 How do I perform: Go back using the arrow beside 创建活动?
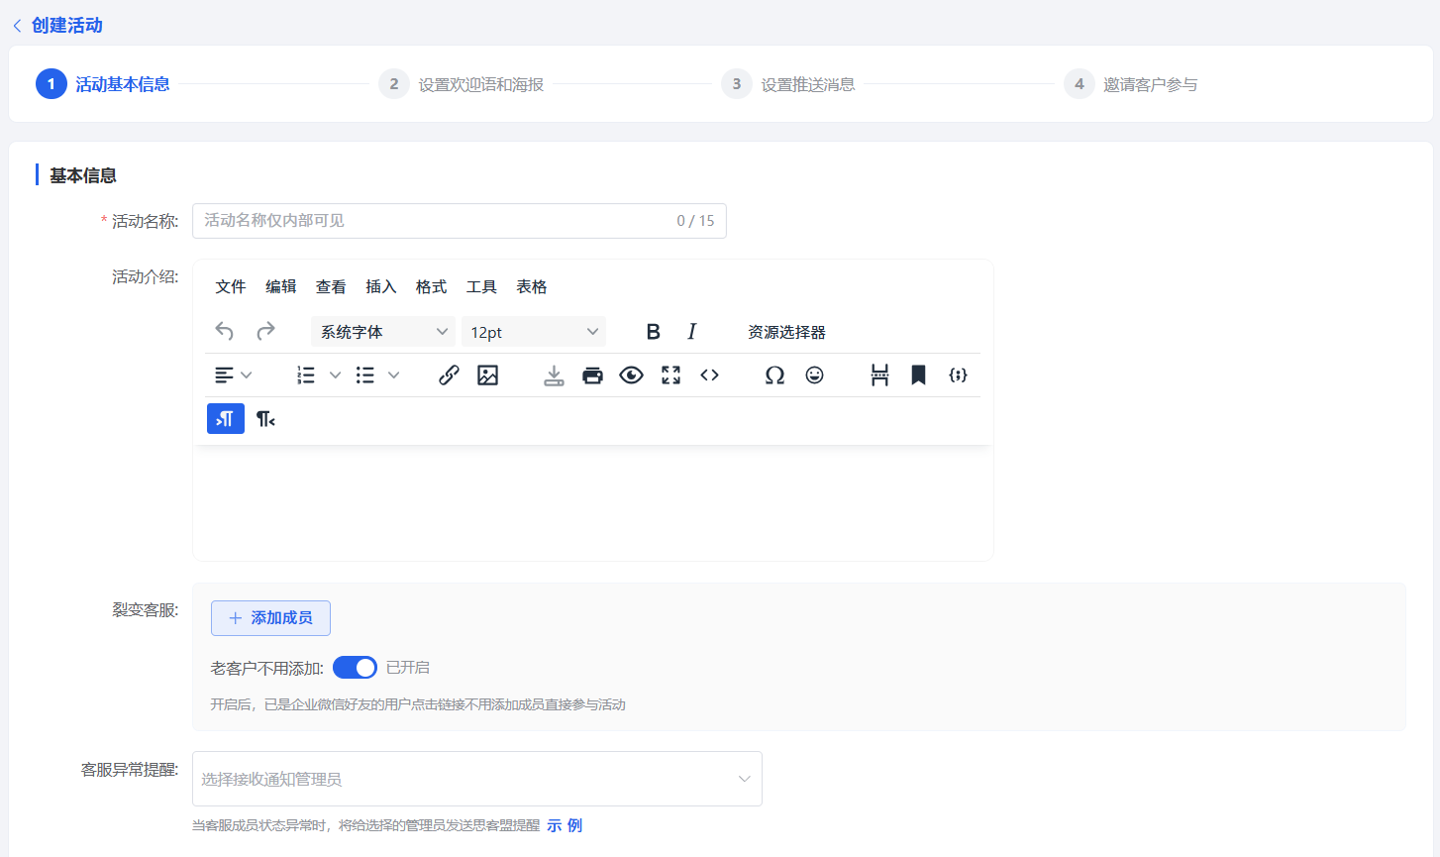pos(17,26)
